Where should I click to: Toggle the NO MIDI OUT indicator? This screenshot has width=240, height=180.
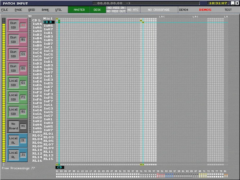116,11
